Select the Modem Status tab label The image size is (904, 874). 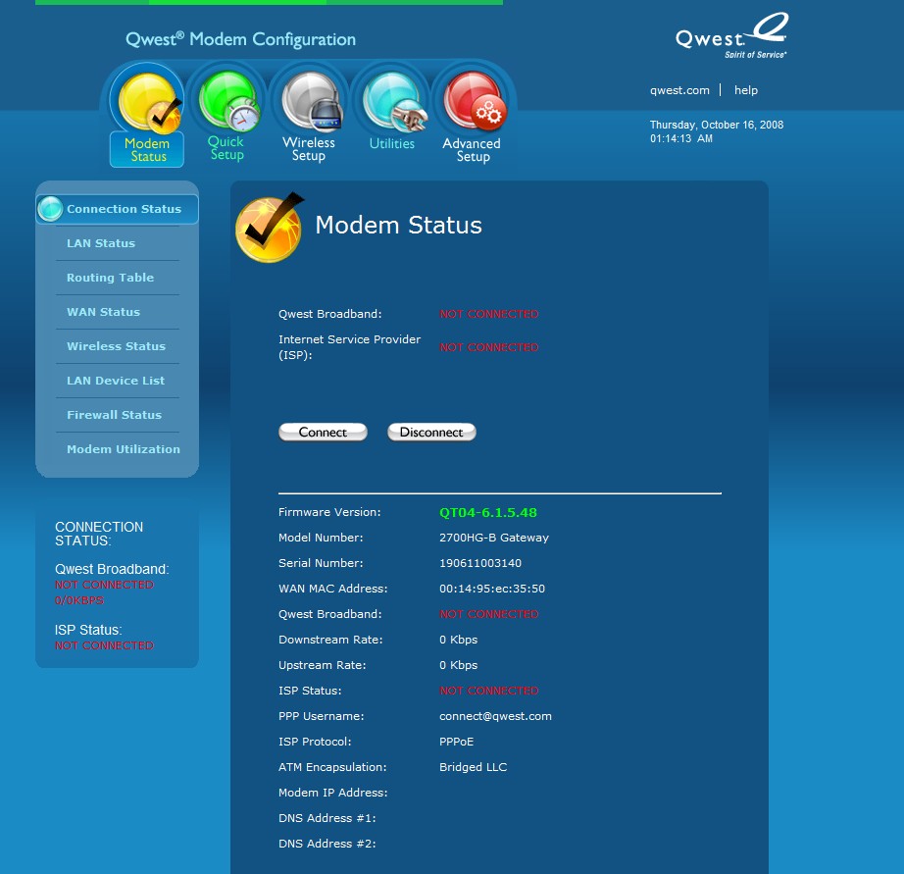(x=148, y=150)
